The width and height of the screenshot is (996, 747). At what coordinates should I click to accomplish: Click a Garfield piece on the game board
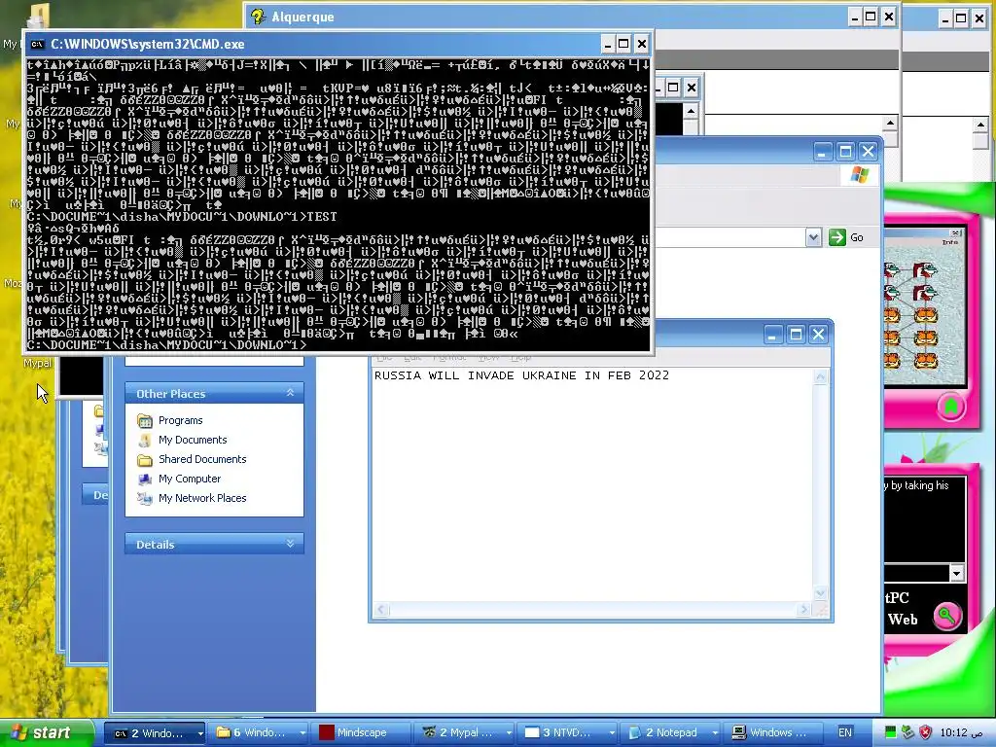[926, 314]
